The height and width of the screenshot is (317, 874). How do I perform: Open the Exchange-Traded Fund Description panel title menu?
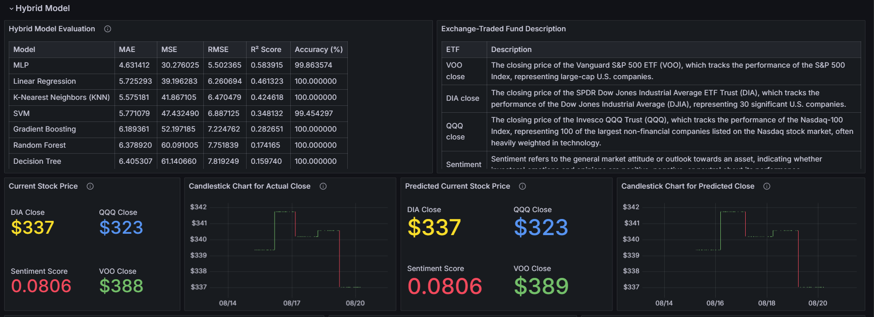coord(503,29)
